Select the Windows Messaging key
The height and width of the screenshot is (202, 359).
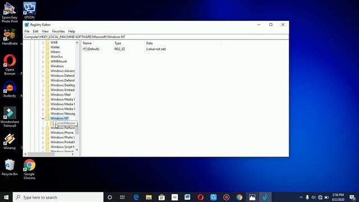[x=62, y=114]
